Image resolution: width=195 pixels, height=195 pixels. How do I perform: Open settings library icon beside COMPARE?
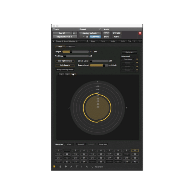87,37
